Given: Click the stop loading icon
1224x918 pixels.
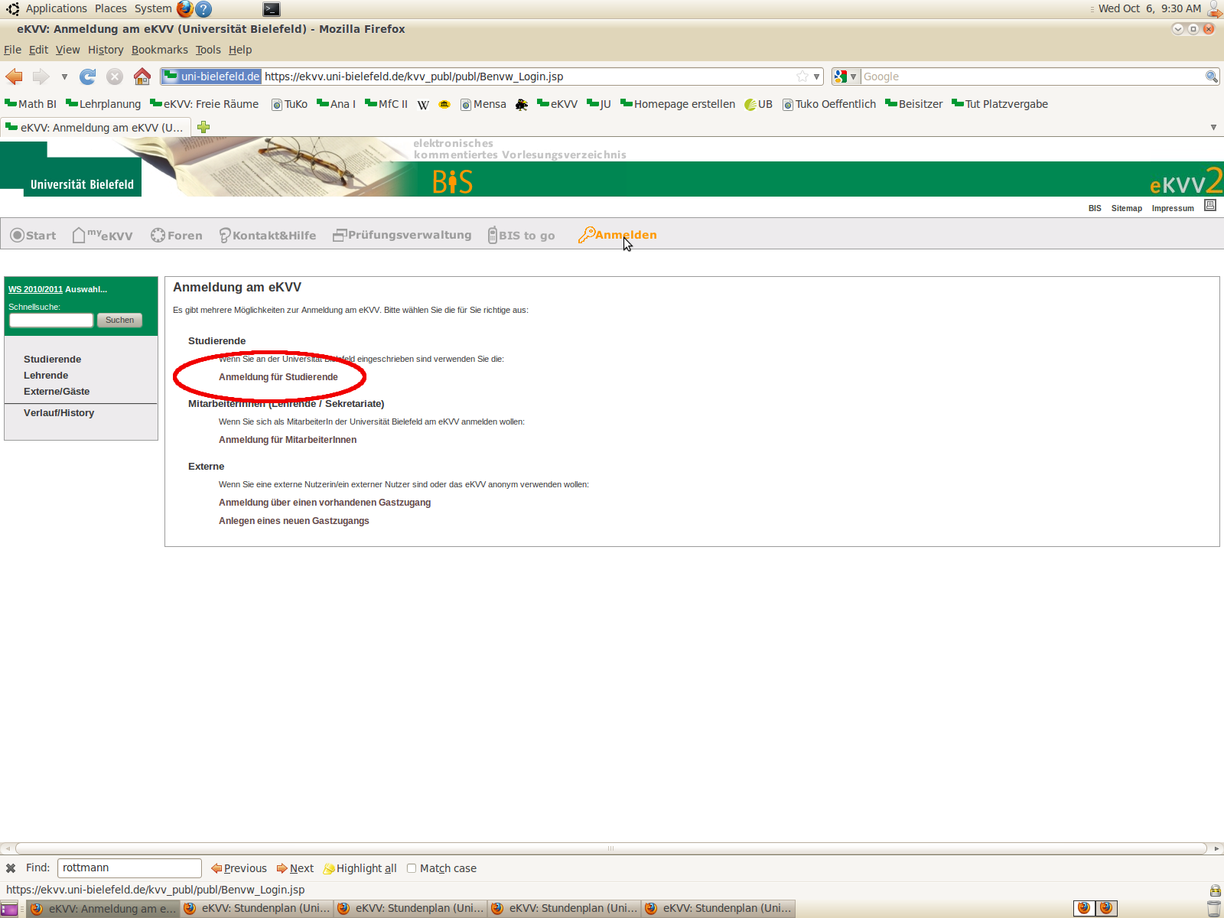Looking at the screenshot, I should [x=115, y=76].
